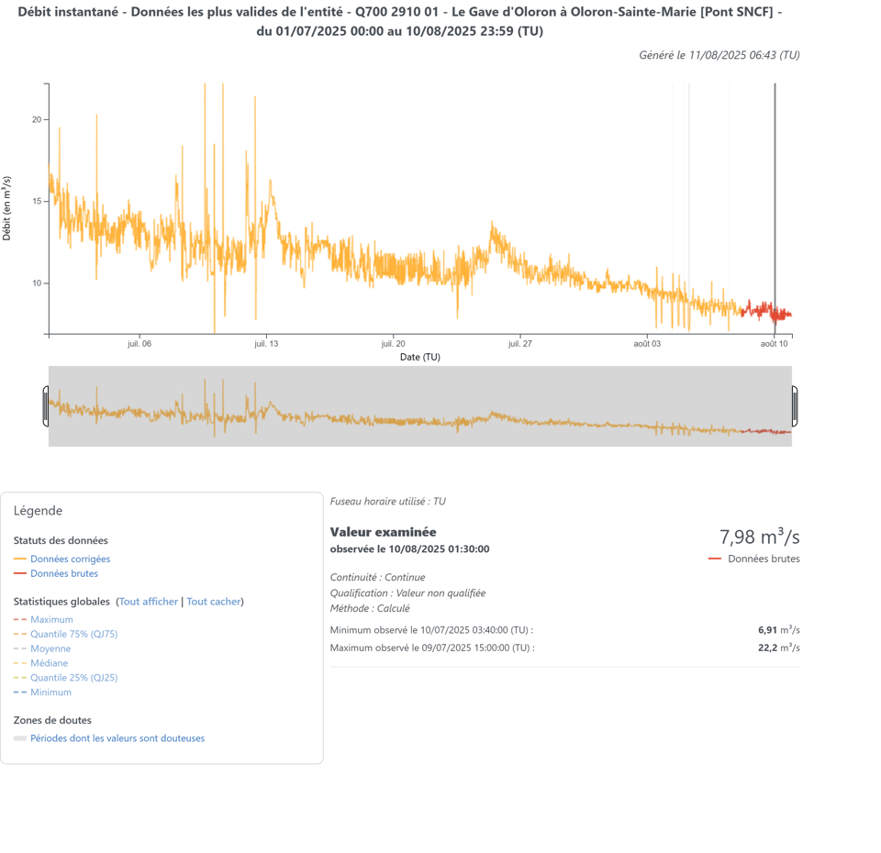The height and width of the screenshot is (853, 881).
Task: Click the gray swatch icon in Zones de doutes
Action: click(20, 738)
